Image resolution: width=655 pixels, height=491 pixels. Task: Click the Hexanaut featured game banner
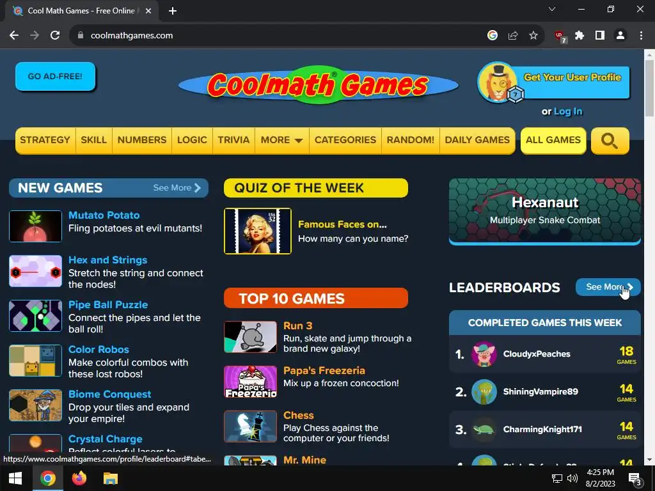click(545, 211)
